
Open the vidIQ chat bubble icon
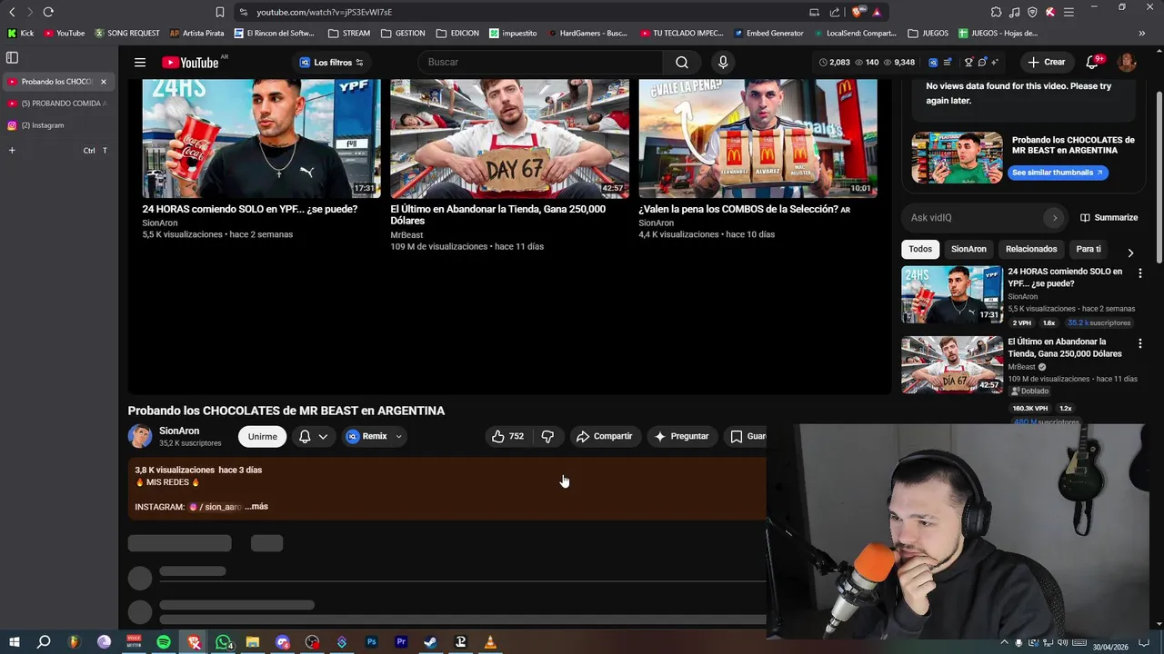tap(982, 62)
